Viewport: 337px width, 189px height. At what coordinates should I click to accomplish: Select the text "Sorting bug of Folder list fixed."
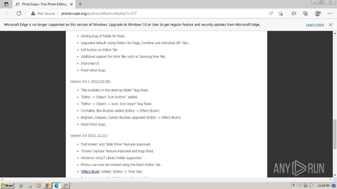[103, 36]
